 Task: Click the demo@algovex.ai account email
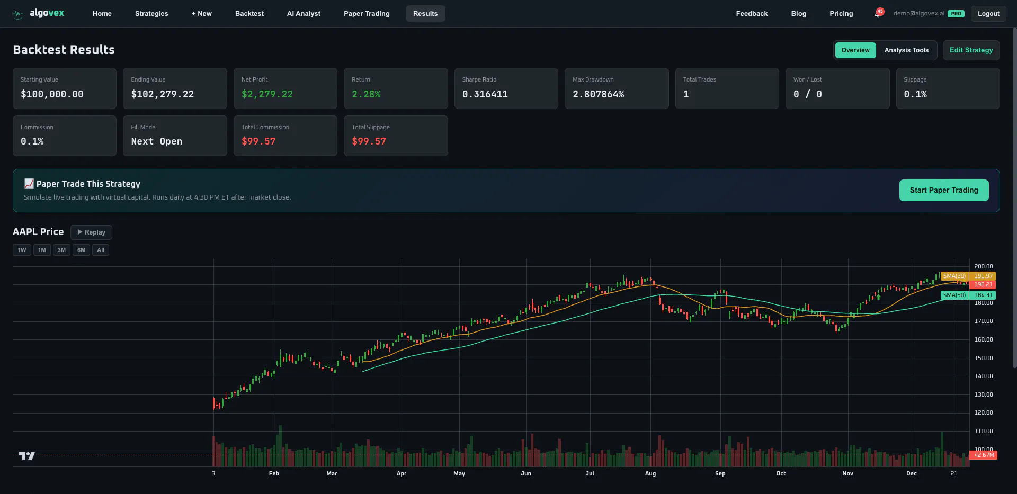click(x=919, y=14)
